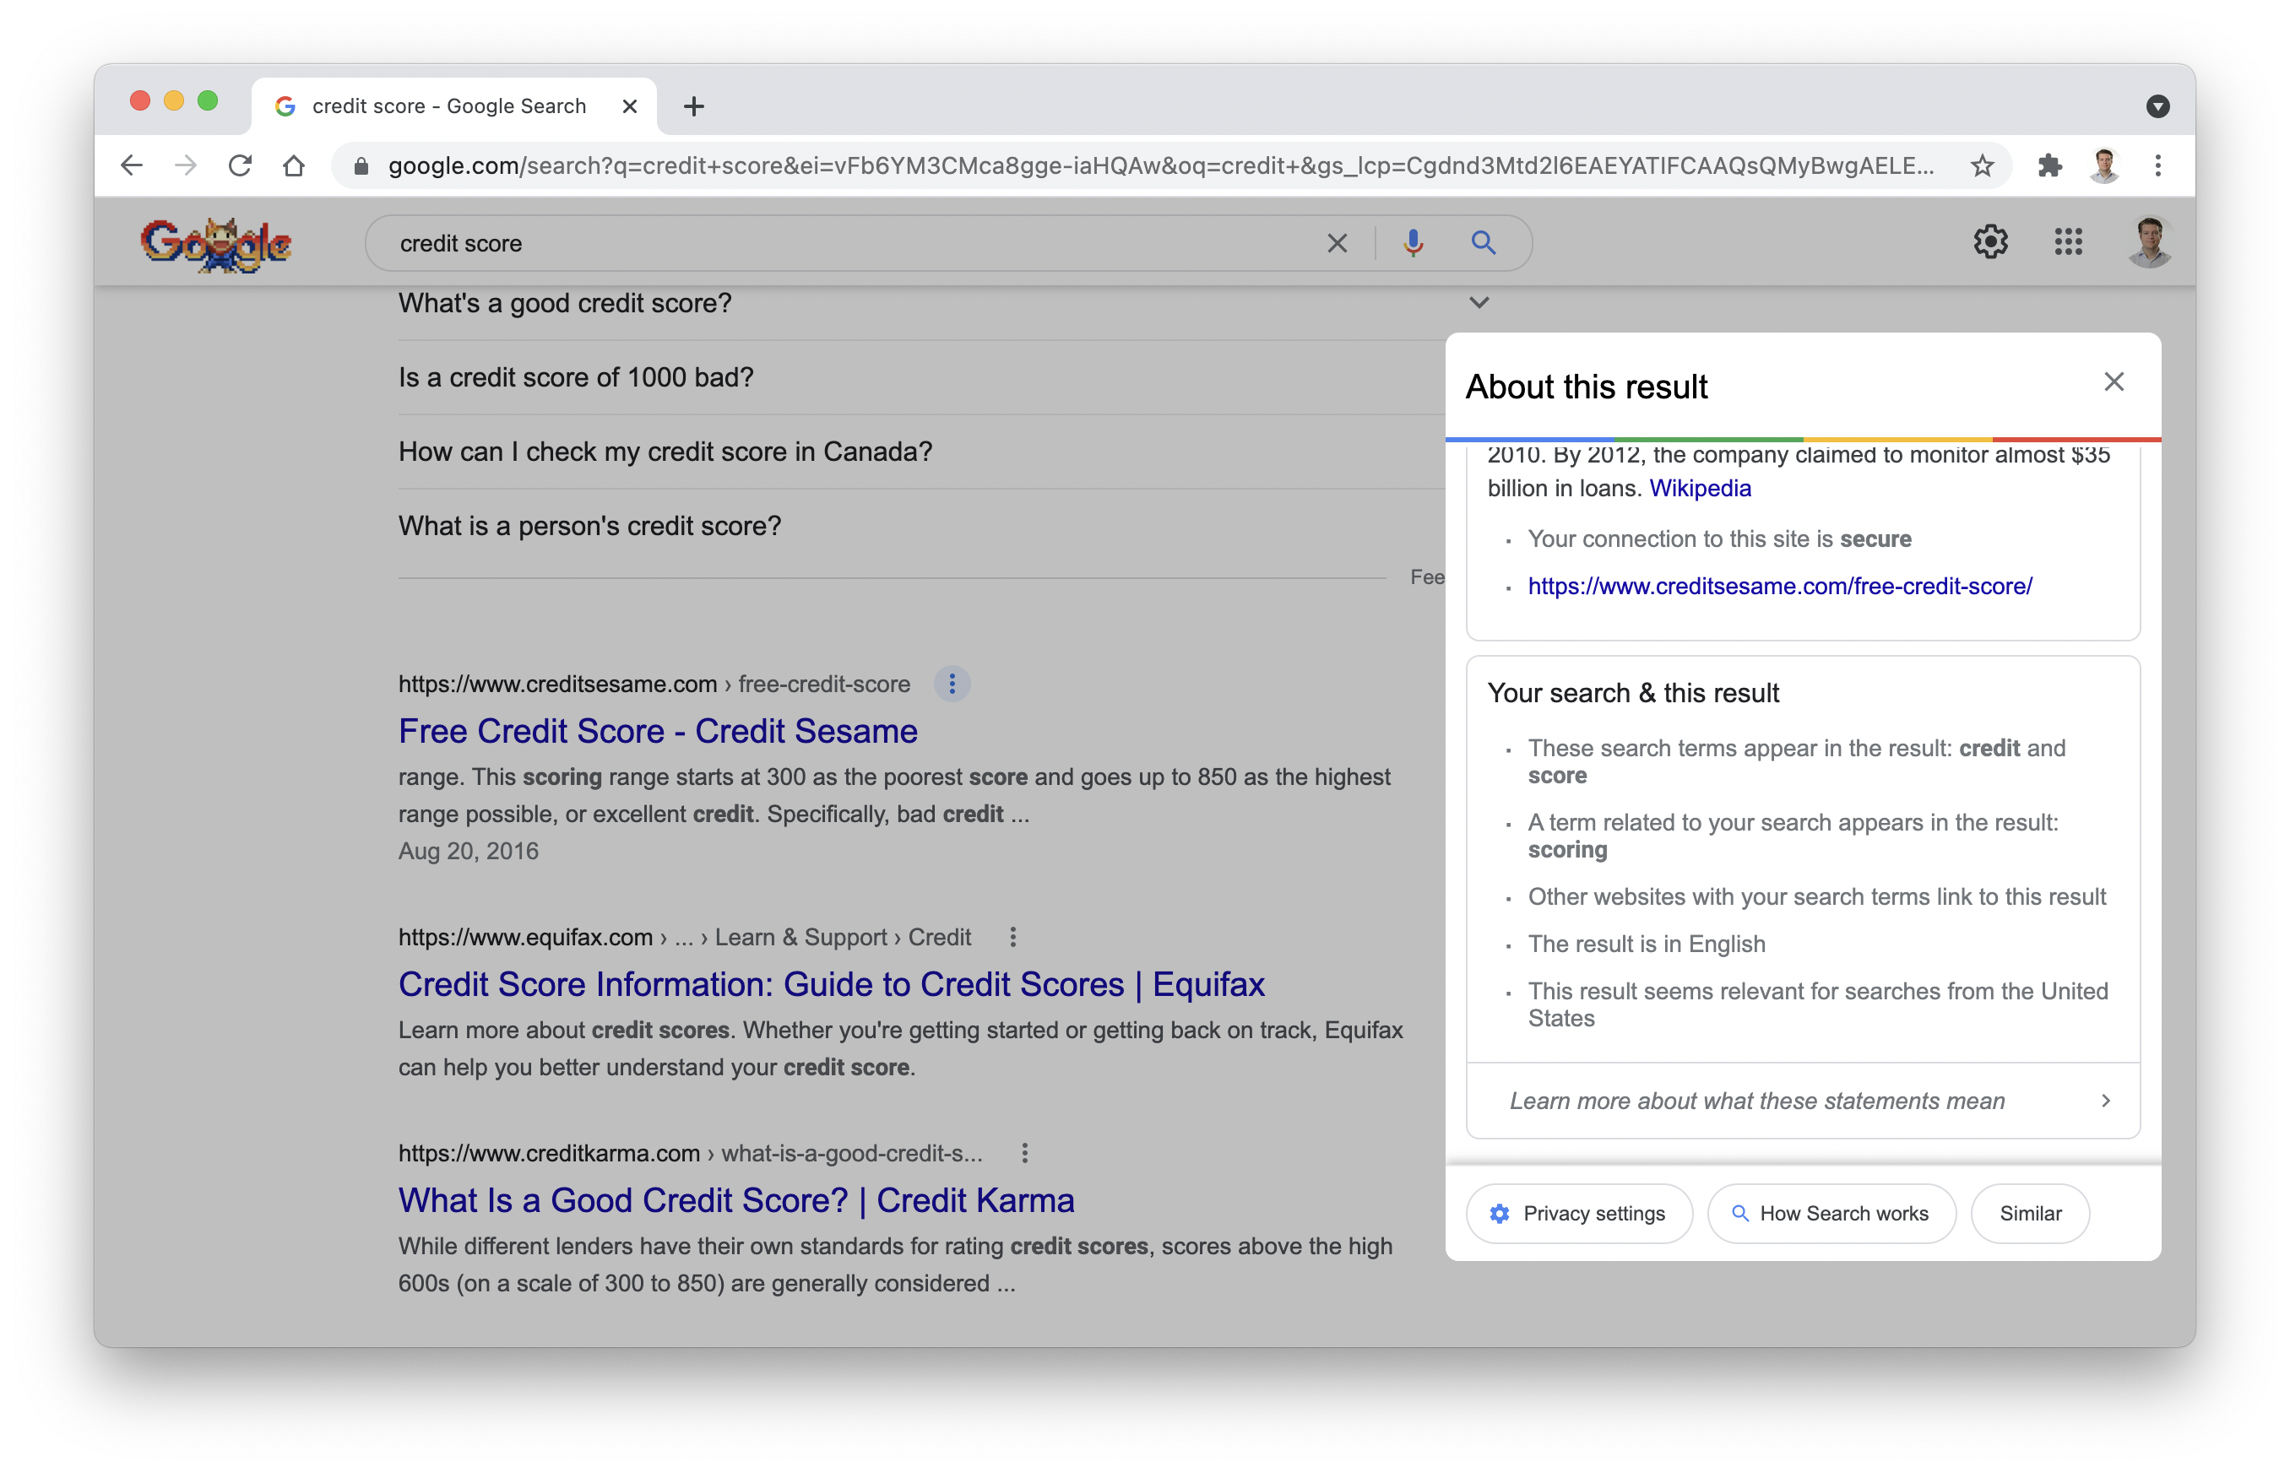This screenshot has height=1472, width=2290.
Task: Open three-dot menu beside Credit Karma result
Action: point(1024,1154)
